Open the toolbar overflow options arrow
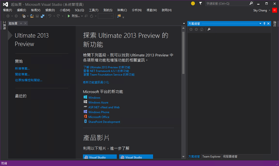279x166 pixels. (123, 17)
